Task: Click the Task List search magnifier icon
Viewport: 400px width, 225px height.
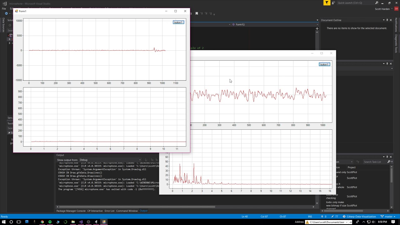Action: (x=389, y=162)
